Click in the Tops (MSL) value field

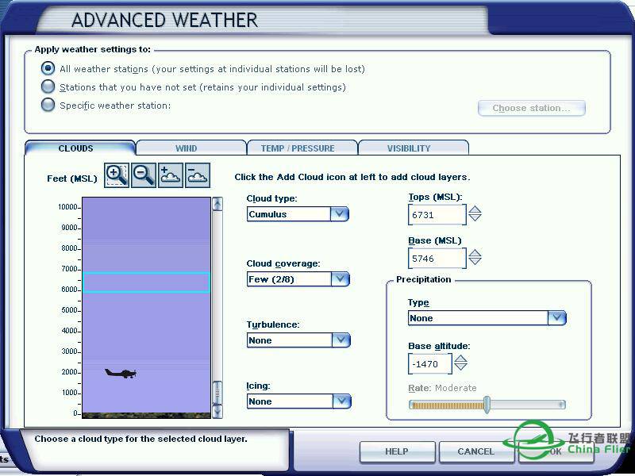[437, 214]
